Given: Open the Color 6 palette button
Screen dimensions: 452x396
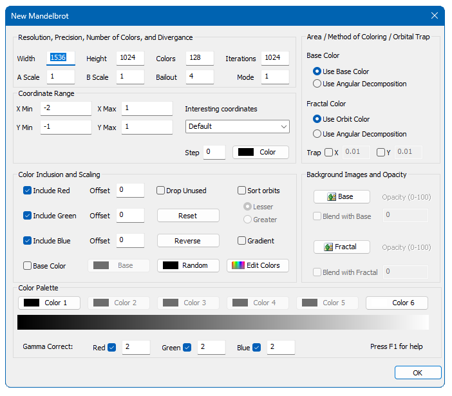Looking at the screenshot, I should tap(397, 303).
